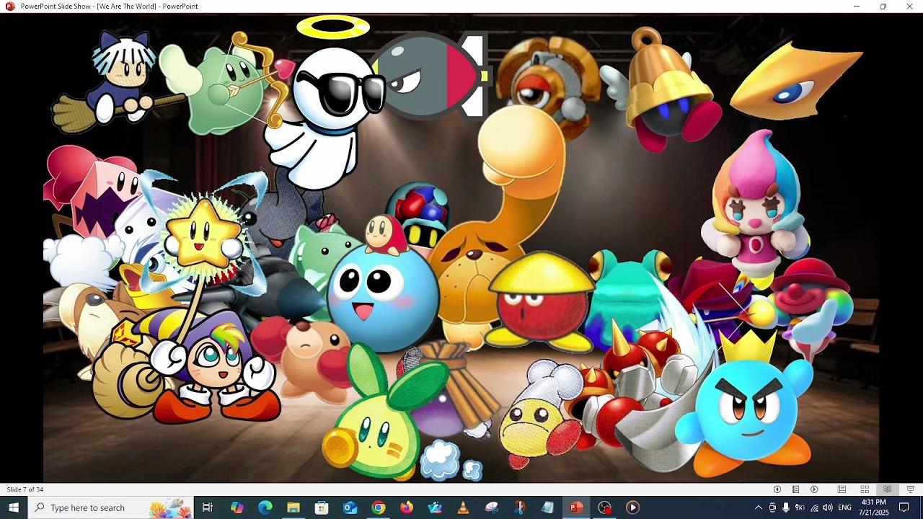This screenshot has width=923, height=519.
Task: Go to the previous slide using status bar arrow
Action: tap(777, 489)
